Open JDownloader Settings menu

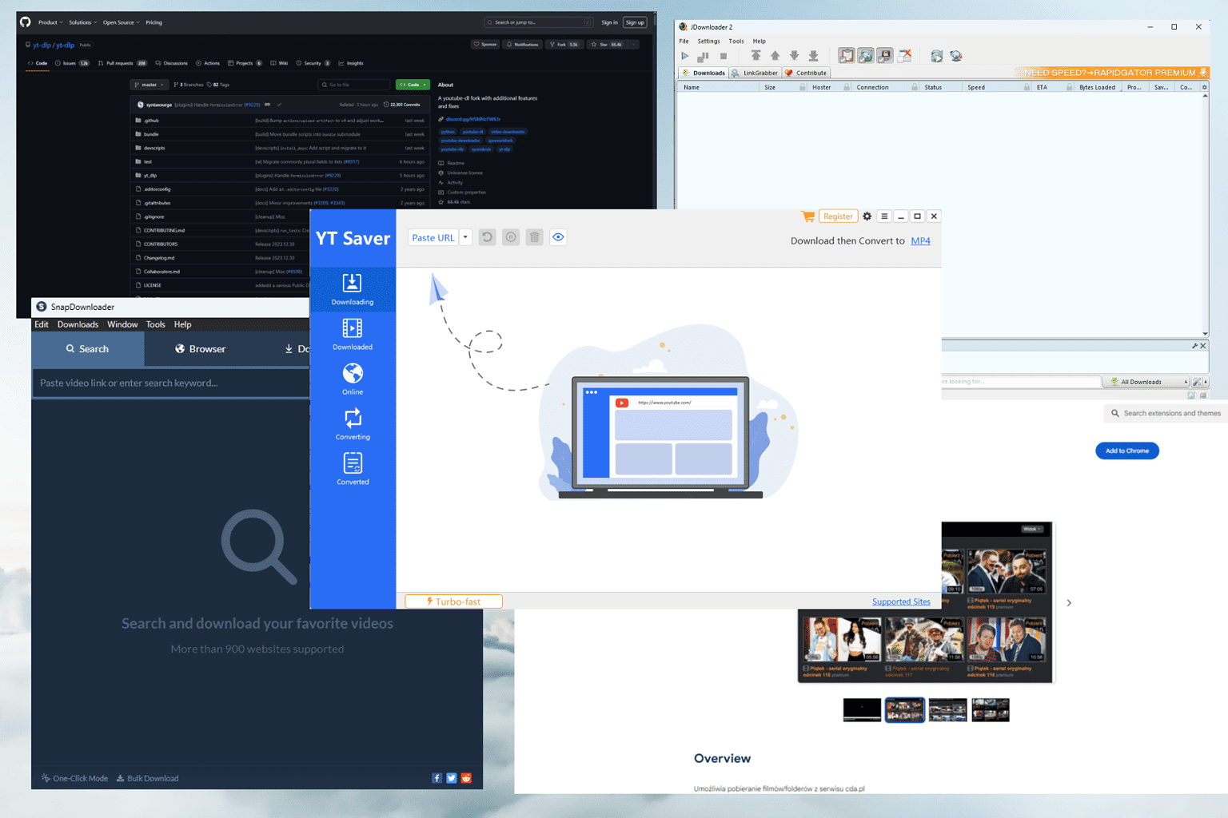[x=708, y=41]
